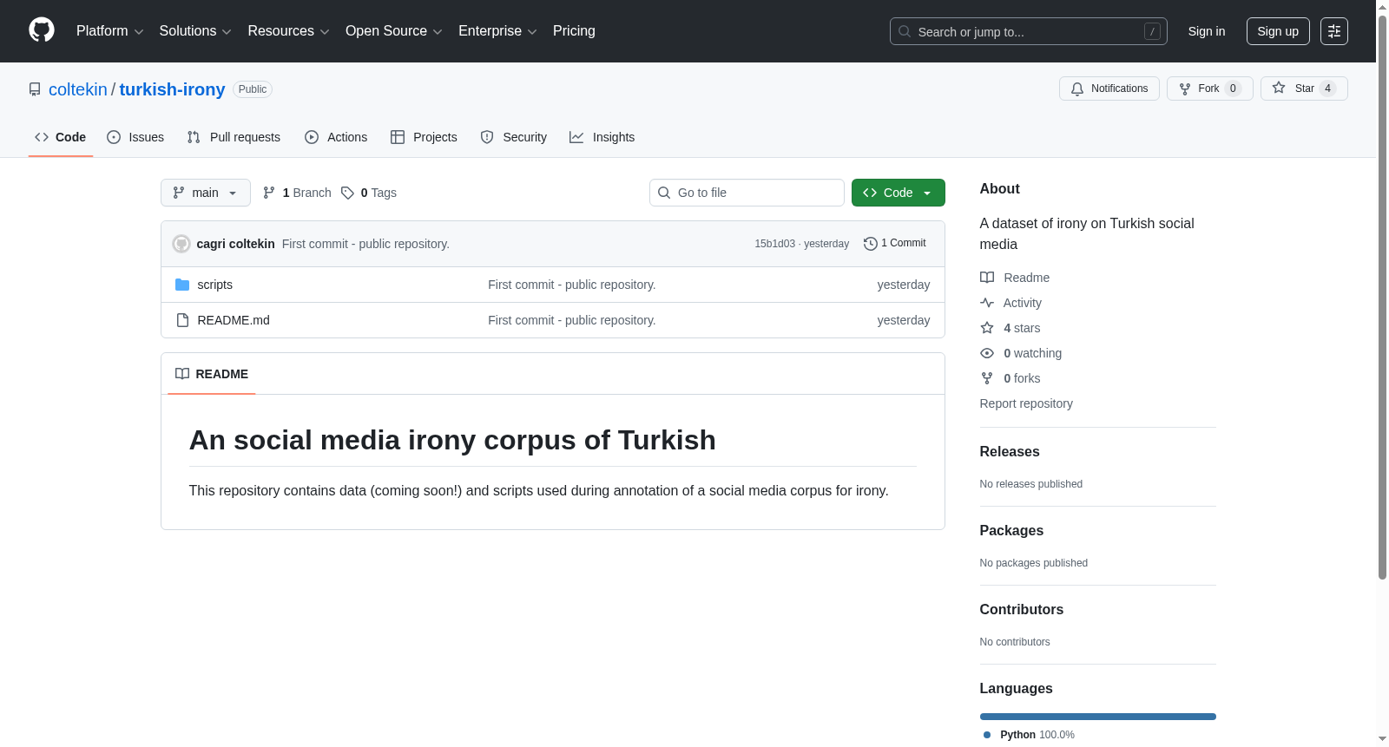Open the command palette sliders icon
The image size is (1389, 747).
point(1334,31)
